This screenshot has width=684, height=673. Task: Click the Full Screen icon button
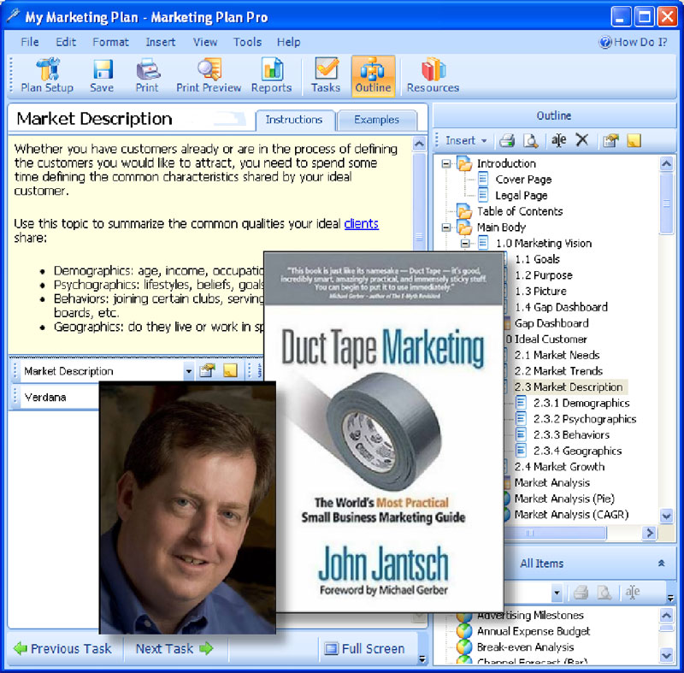tap(365, 648)
